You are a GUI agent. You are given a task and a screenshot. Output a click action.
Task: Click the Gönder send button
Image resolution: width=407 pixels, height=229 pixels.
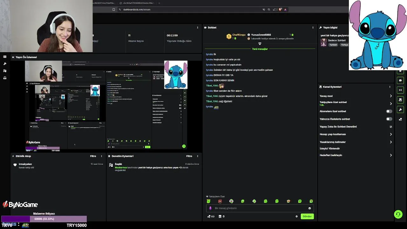tap(307, 216)
